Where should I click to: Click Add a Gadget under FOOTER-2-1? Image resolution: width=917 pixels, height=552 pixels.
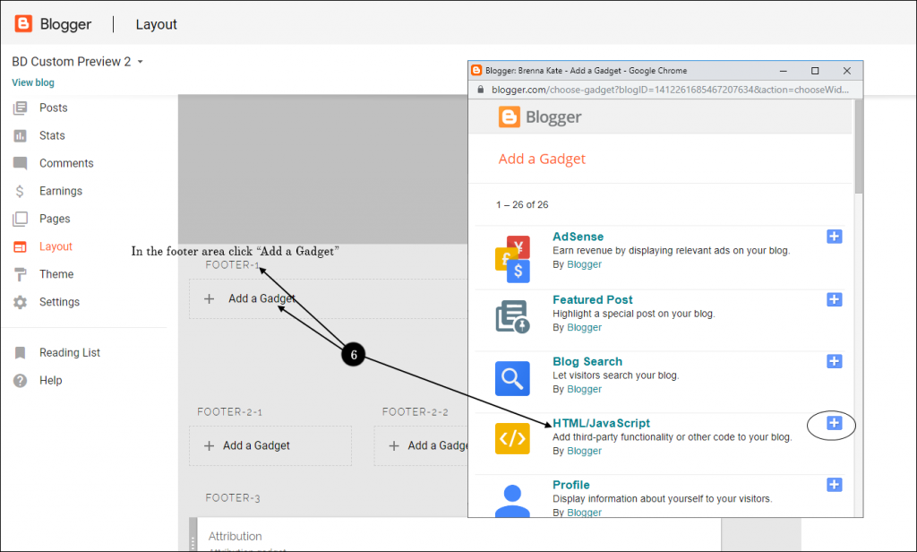point(256,445)
